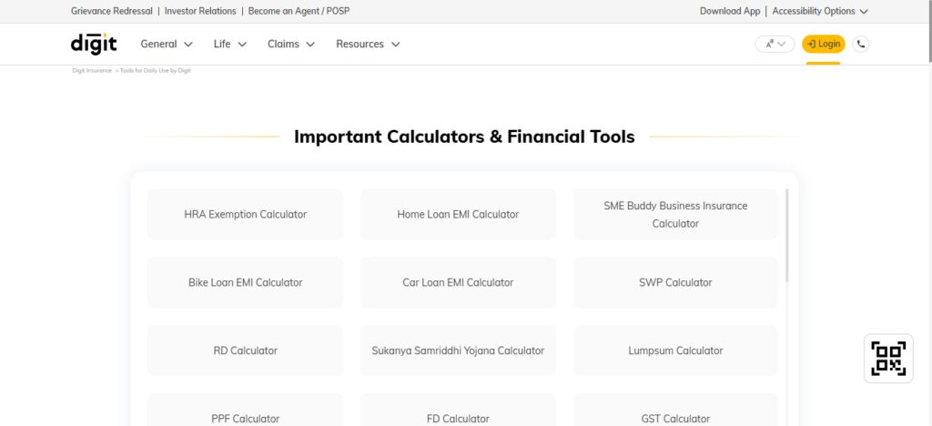932x426 pixels.
Task: Open the Grievance Redressal link
Action: coord(112,11)
